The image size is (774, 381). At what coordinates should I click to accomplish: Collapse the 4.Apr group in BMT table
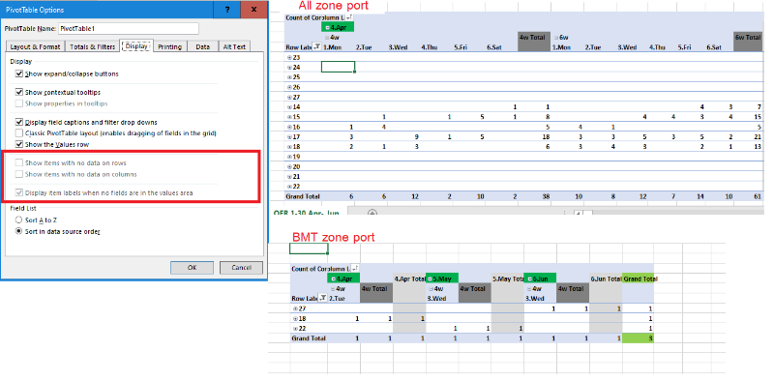pyautogui.click(x=332, y=278)
